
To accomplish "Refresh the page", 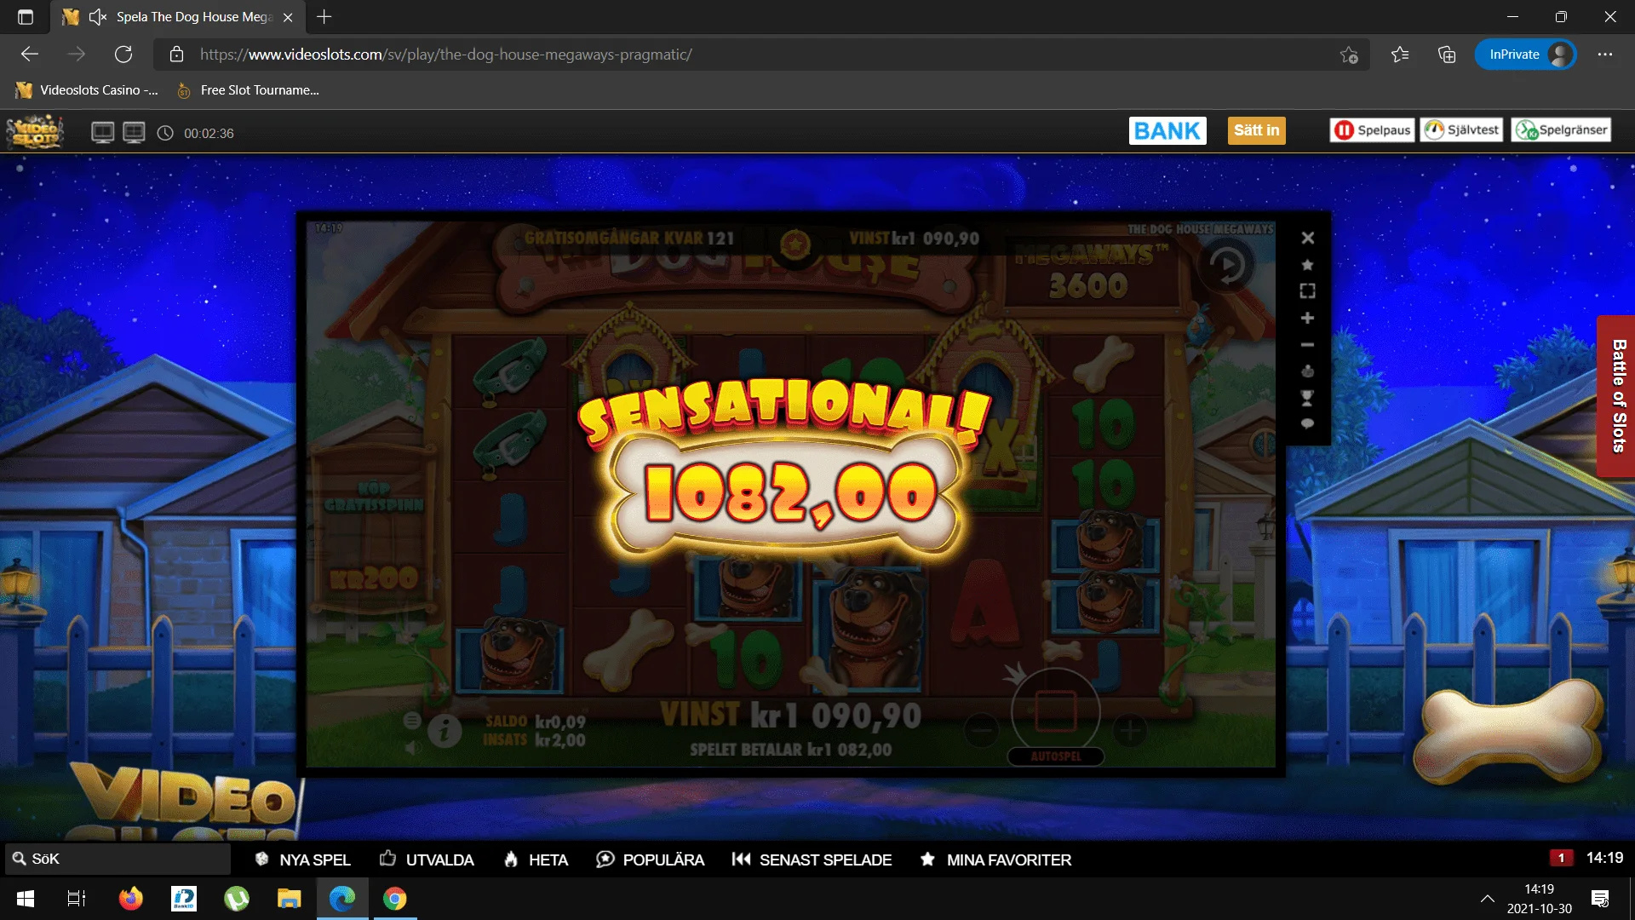I will point(123,55).
